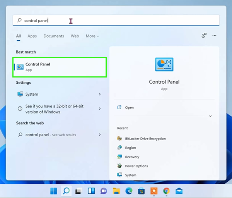Click the large Control Panel icon in preview pane

coord(164,65)
